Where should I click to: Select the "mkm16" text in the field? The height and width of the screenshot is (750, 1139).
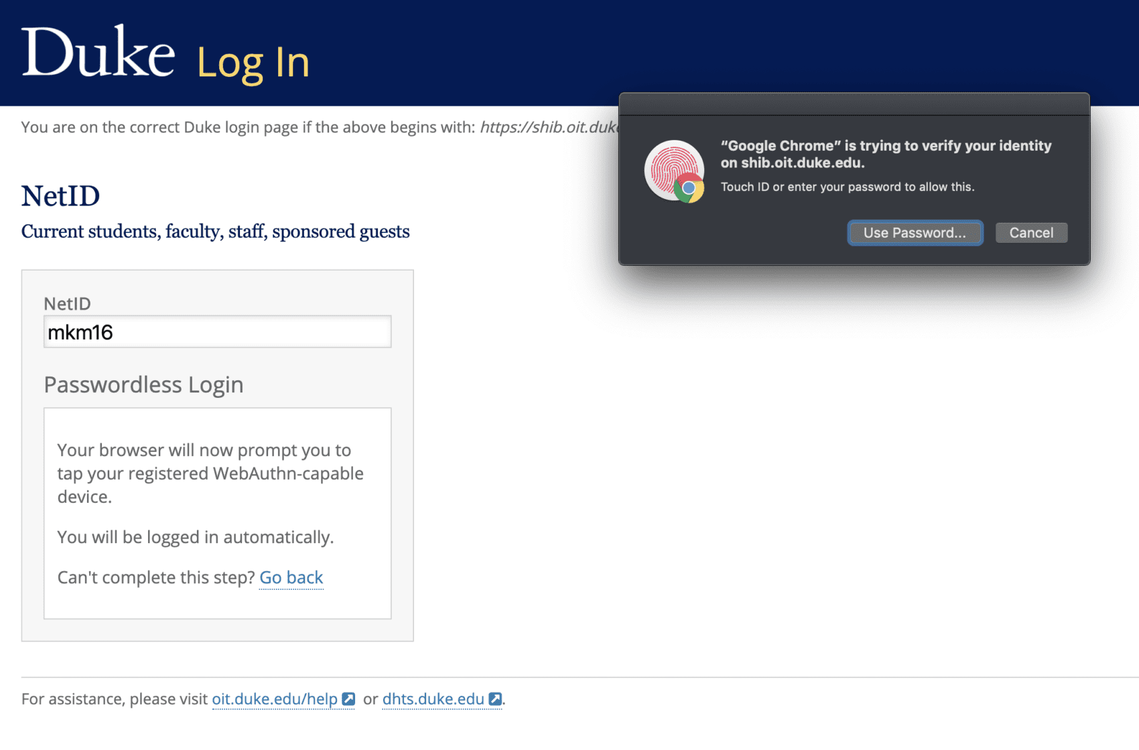click(x=82, y=331)
